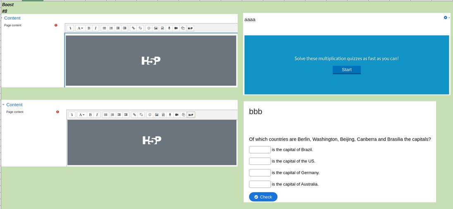Viewport: 453px width, 209px height.
Task: Select the H5P placeholder in the editor beside aaaa preview
Action: [151, 61]
